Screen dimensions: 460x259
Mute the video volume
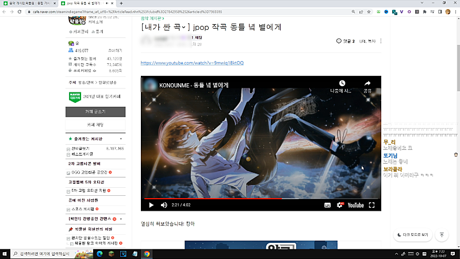point(164,205)
